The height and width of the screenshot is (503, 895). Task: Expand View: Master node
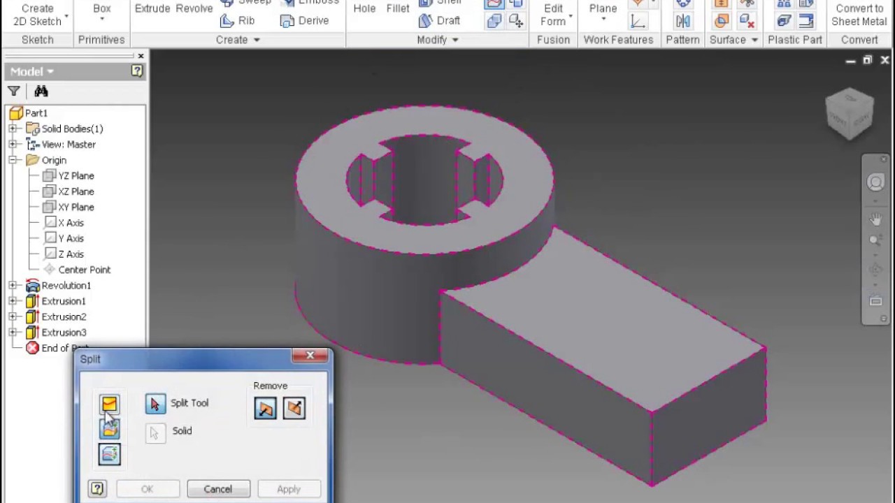pos(13,145)
